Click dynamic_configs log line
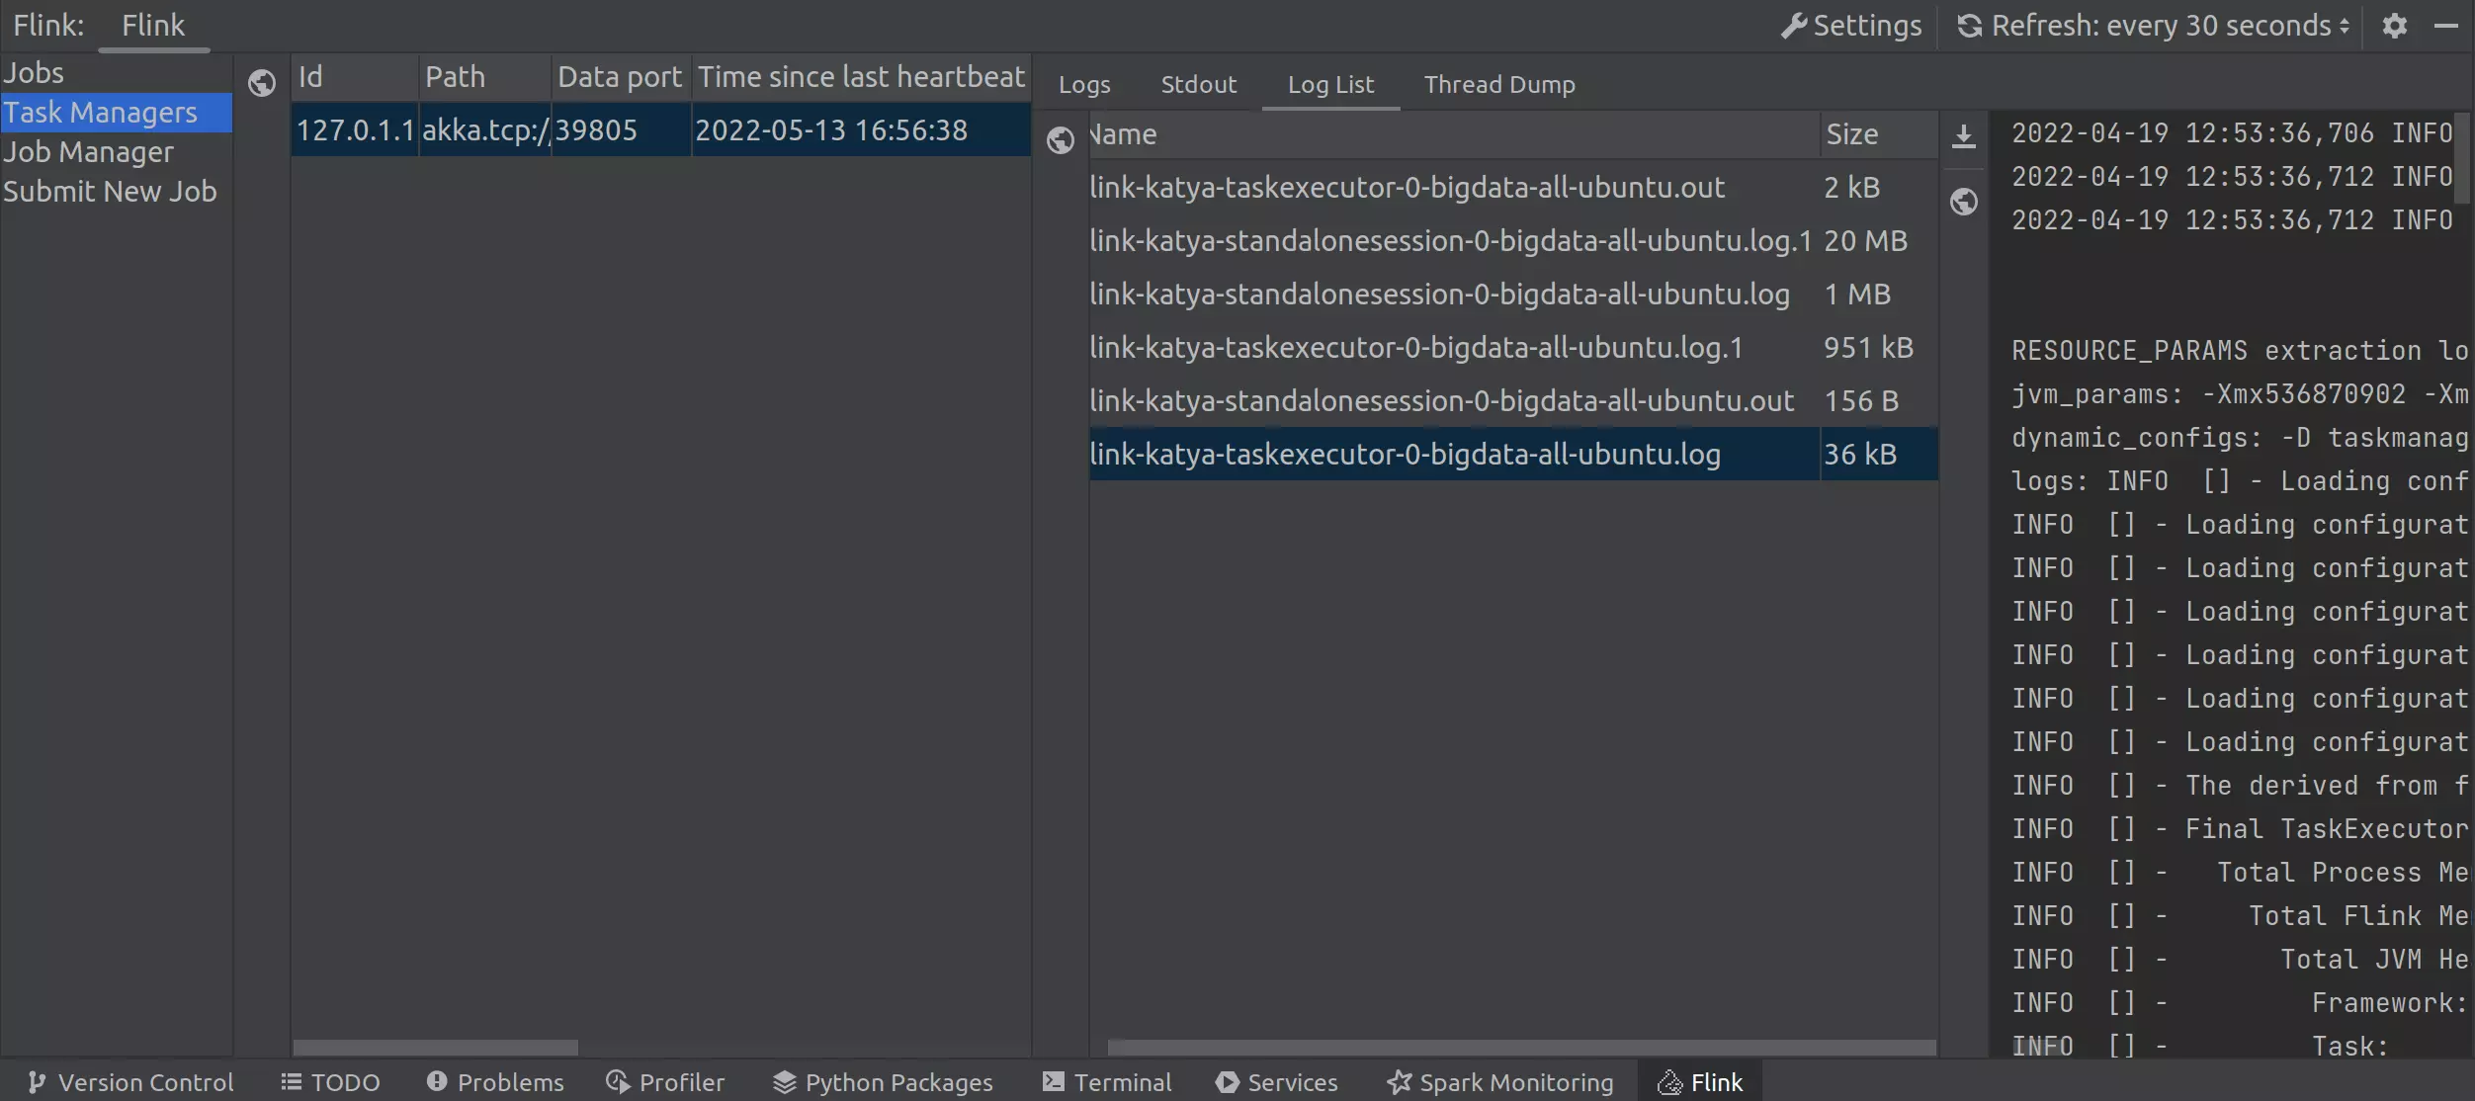Screen dimensions: 2475x1101 tap(2240, 438)
